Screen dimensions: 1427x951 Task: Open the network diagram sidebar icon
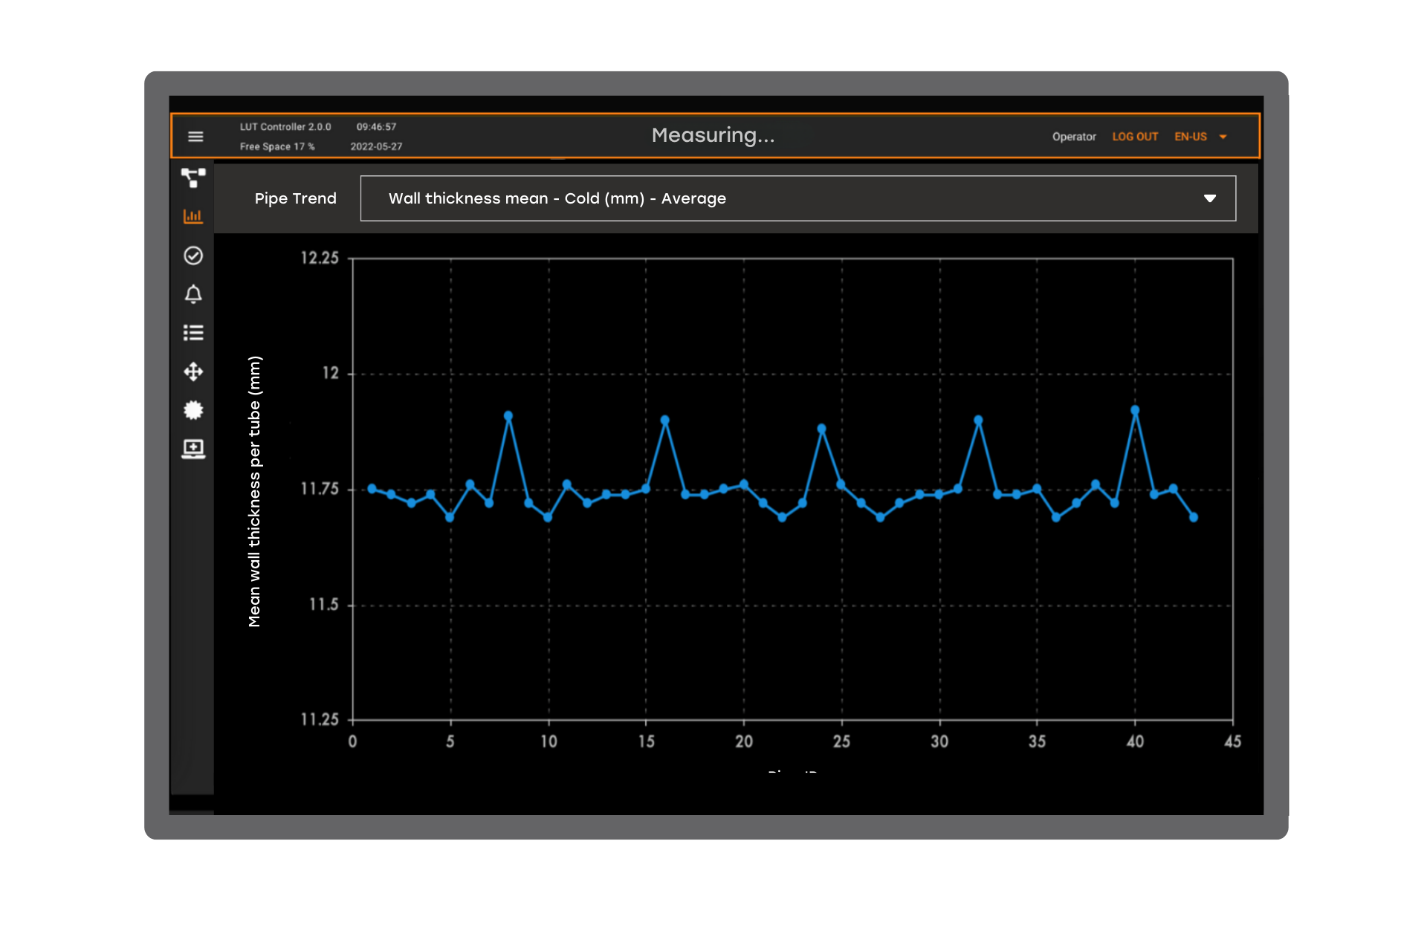(193, 178)
